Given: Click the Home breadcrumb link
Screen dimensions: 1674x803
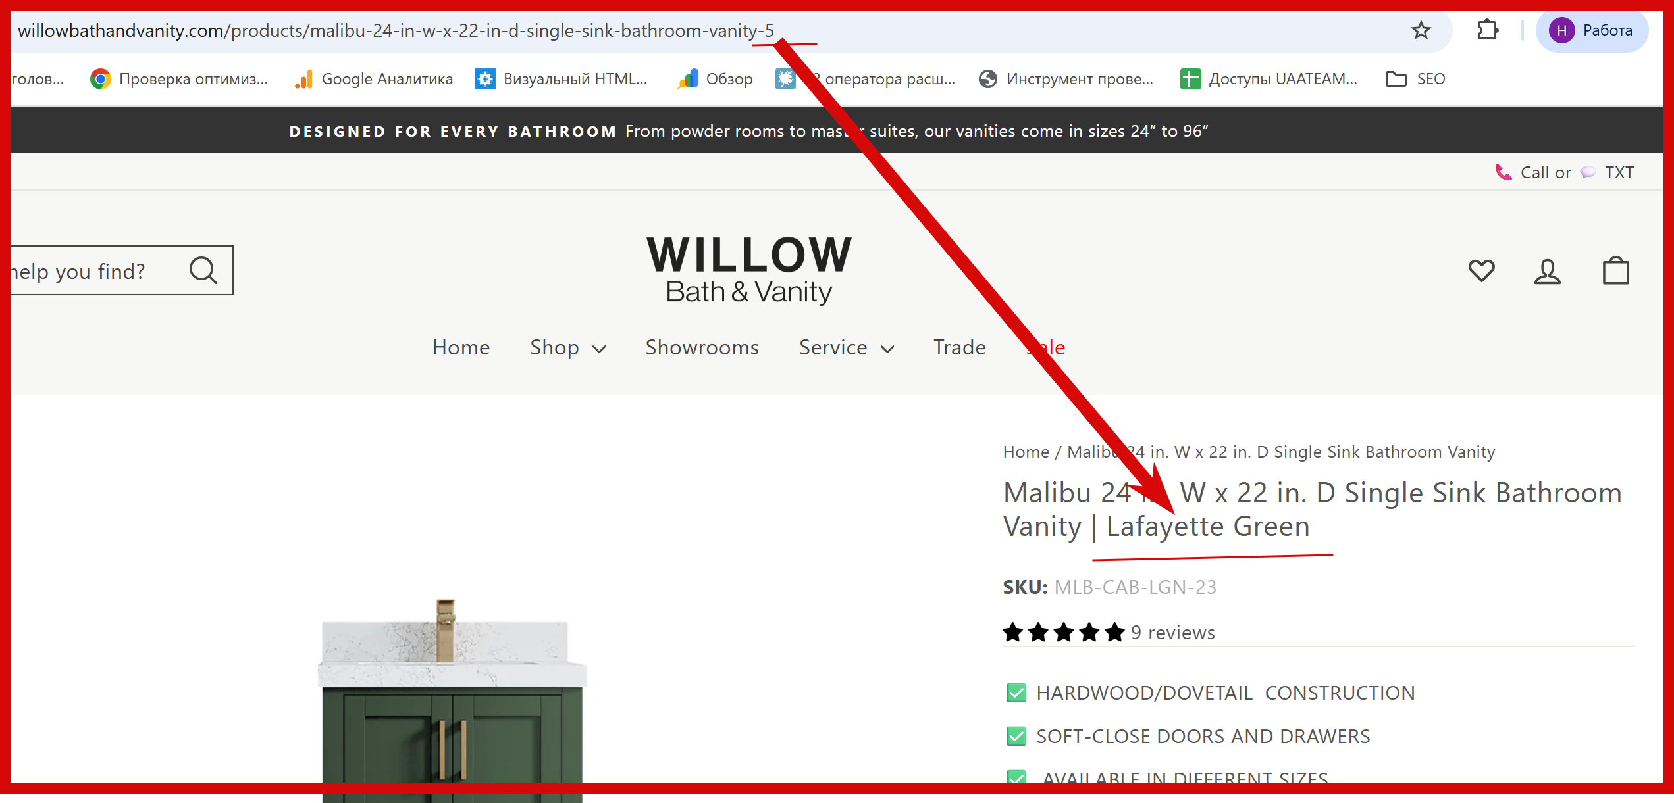Looking at the screenshot, I should [x=1026, y=452].
